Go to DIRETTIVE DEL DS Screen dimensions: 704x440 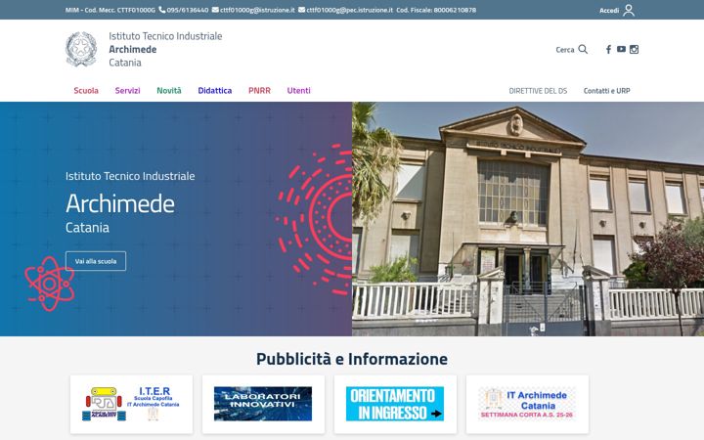pos(538,91)
